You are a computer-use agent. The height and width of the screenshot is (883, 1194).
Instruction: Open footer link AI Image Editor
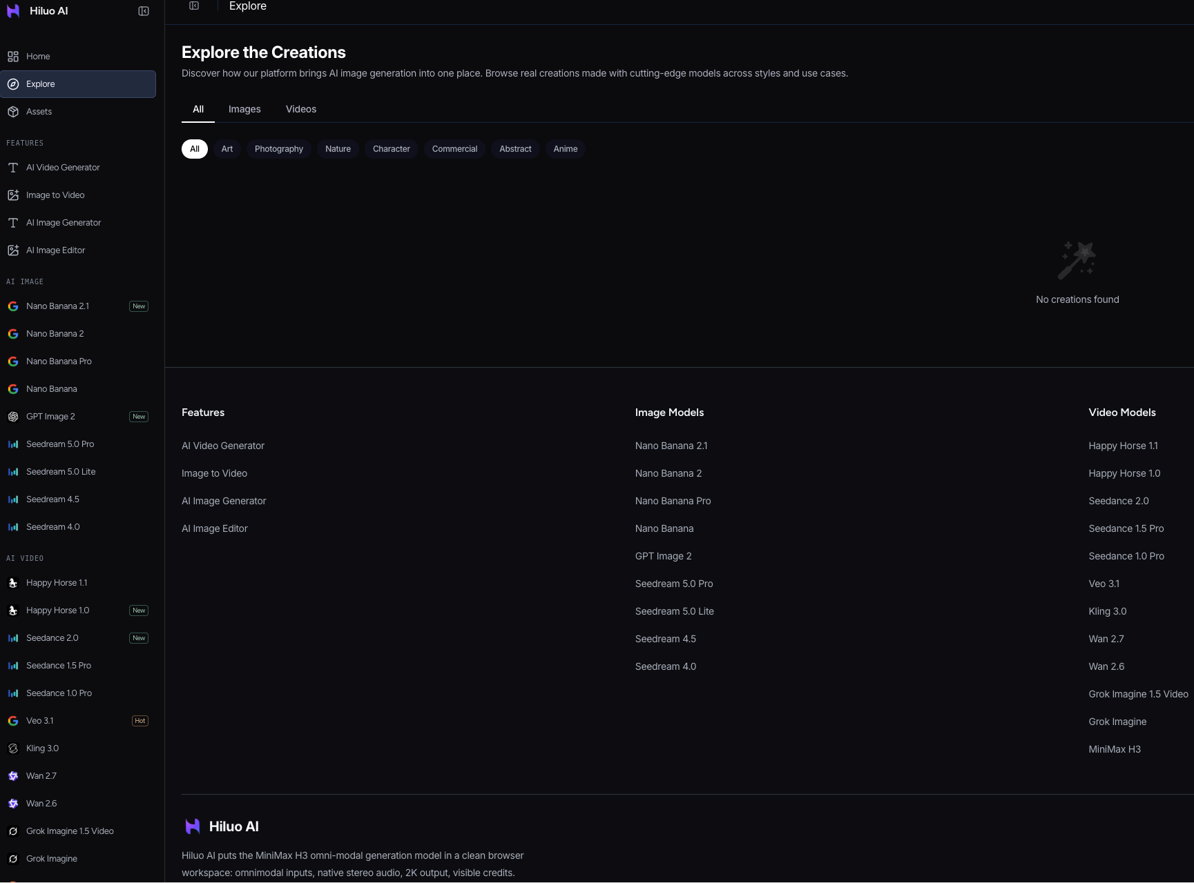pyautogui.click(x=215, y=528)
